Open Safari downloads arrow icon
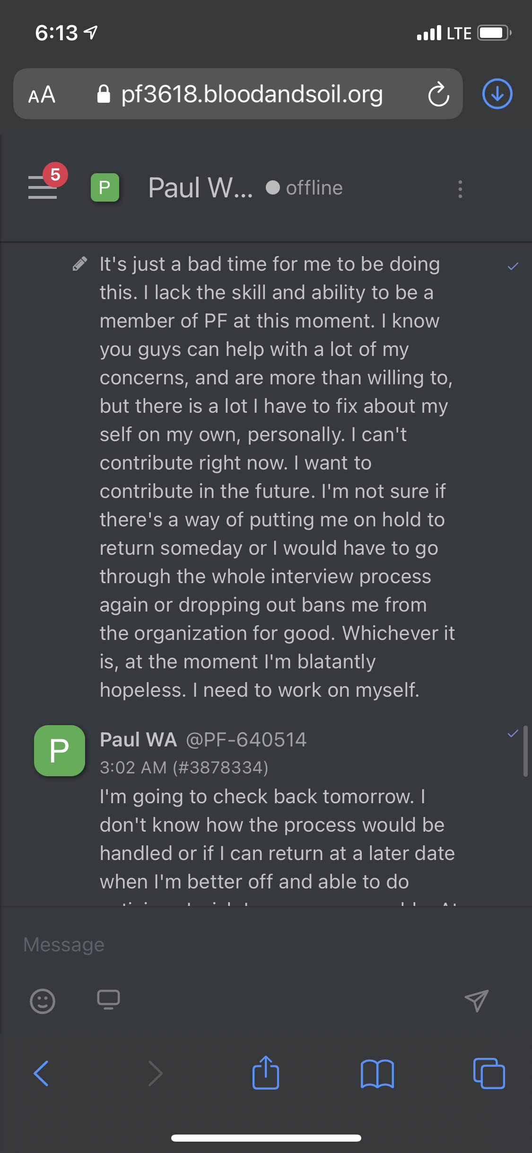Viewport: 532px width, 1153px height. tap(497, 94)
